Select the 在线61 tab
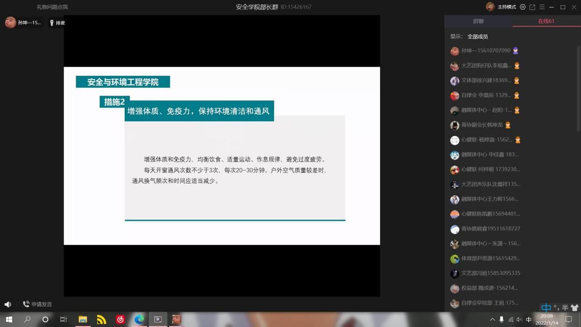The height and width of the screenshot is (327, 581). (546, 21)
